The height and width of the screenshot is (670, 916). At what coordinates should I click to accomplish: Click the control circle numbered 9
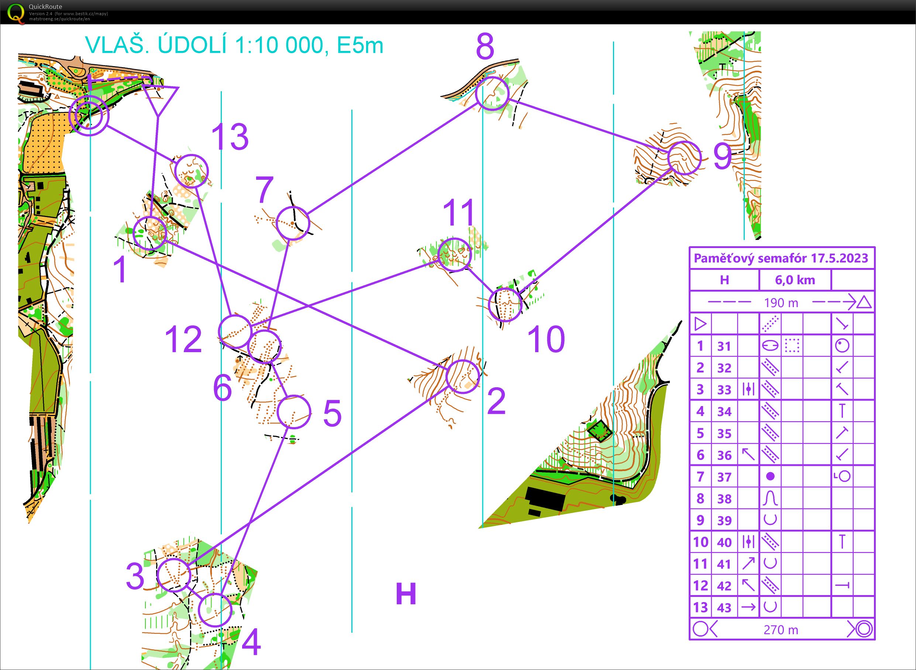(685, 158)
